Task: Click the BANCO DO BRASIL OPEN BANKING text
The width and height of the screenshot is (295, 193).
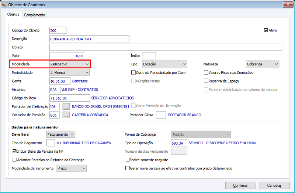Action: pyautogui.click(x=101, y=106)
